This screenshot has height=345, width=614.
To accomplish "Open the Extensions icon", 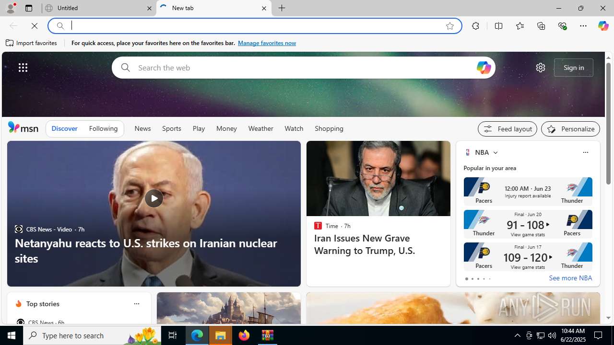I will point(475,26).
